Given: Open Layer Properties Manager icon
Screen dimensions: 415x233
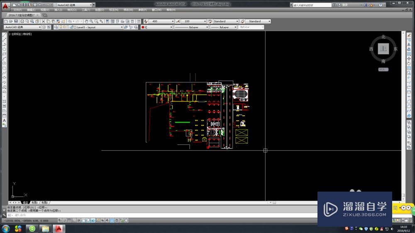Looking at the screenshot, I should pyautogui.click(x=56, y=27).
